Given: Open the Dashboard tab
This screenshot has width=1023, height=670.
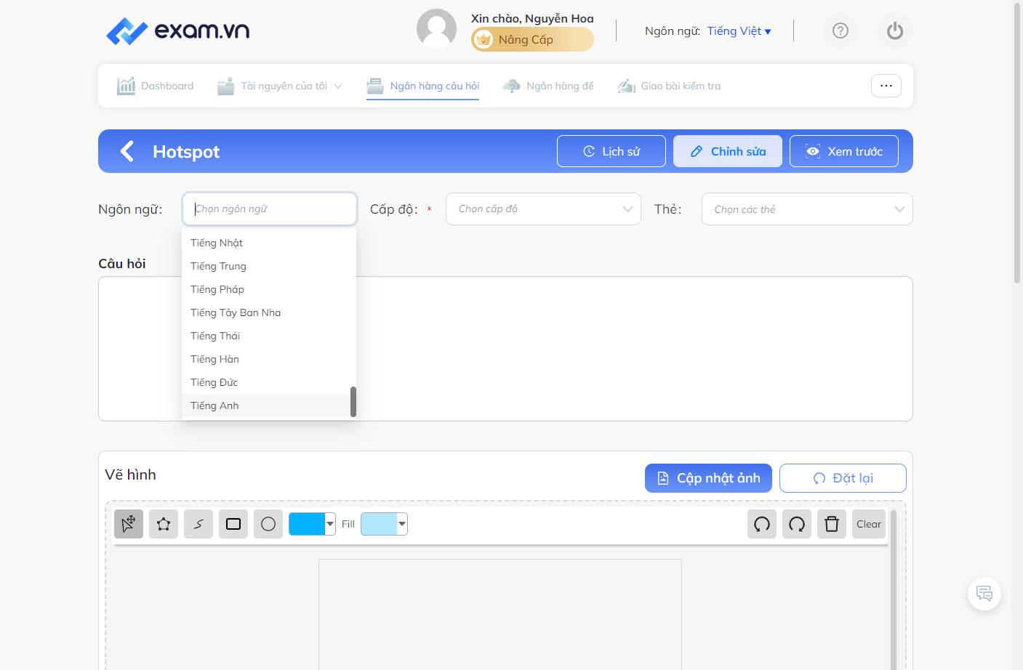Looking at the screenshot, I should tap(156, 86).
